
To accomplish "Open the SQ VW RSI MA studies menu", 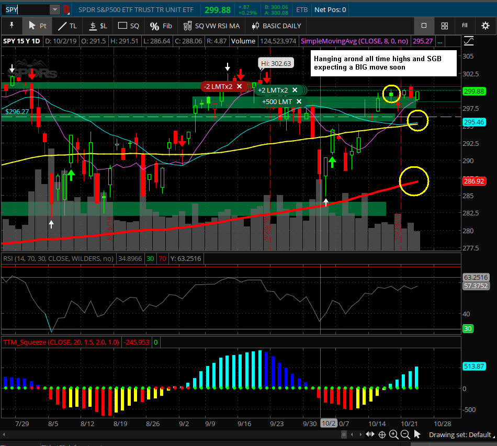I will coord(211,26).
